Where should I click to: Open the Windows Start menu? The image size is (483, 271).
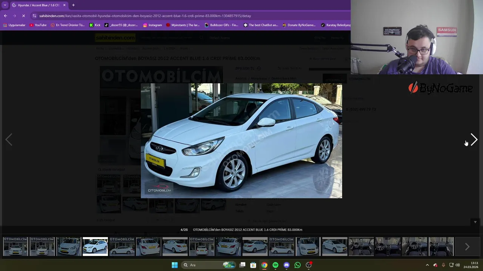(x=175, y=265)
